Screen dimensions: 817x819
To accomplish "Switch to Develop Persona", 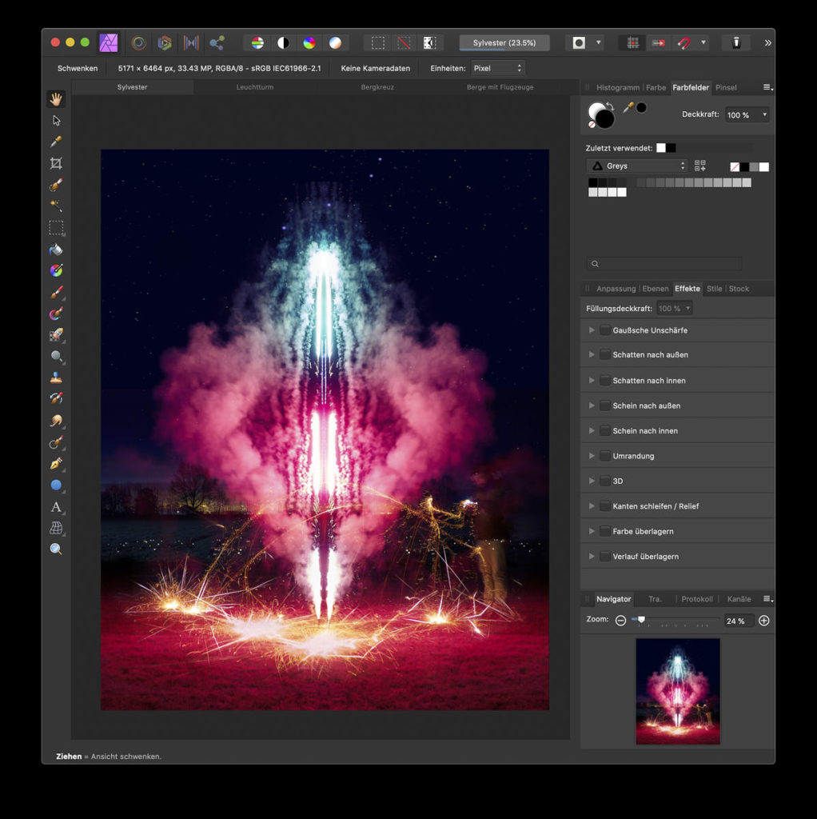I will [165, 43].
